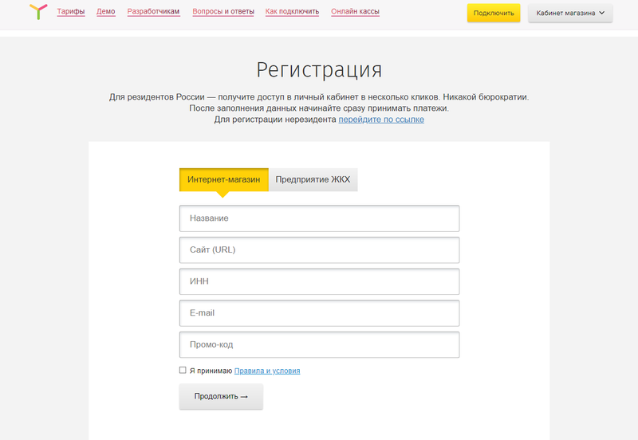Screen dimensions: 638x440
Task: Visit the Вопросы и ответы section
Action: point(223,12)
